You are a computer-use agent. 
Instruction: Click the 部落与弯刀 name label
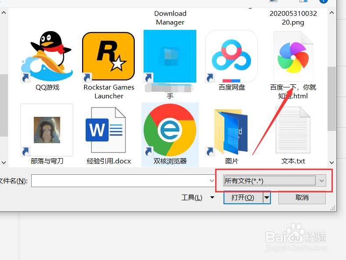47,161
